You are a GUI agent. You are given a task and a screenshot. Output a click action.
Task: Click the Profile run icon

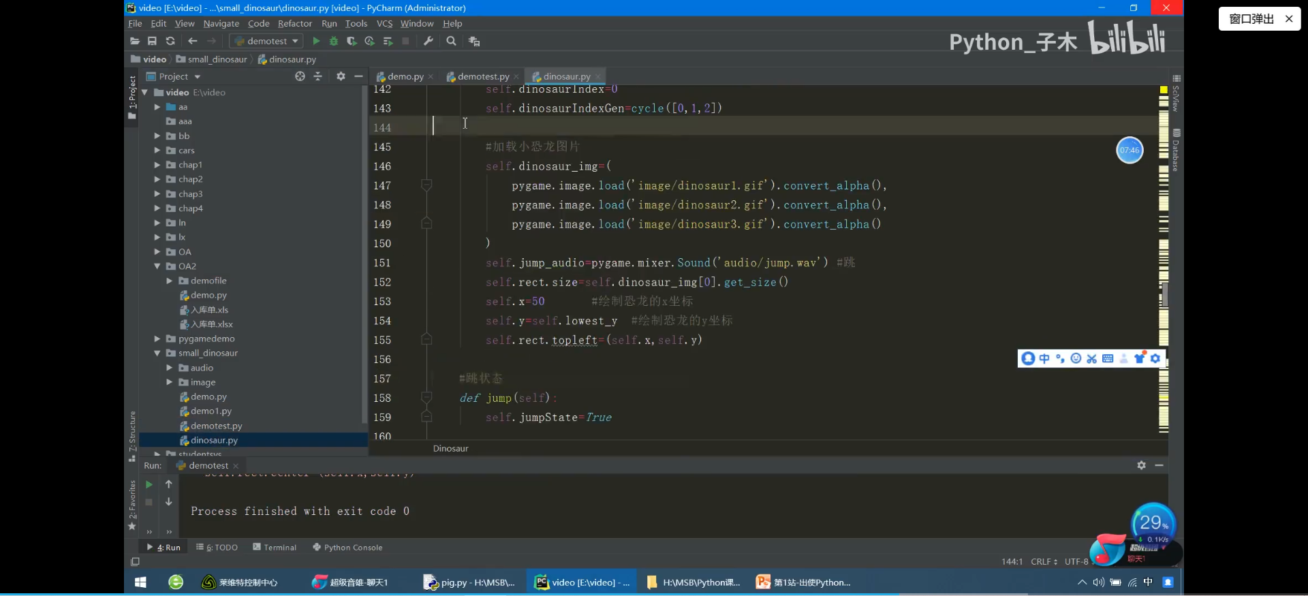[x=369, y=41]
